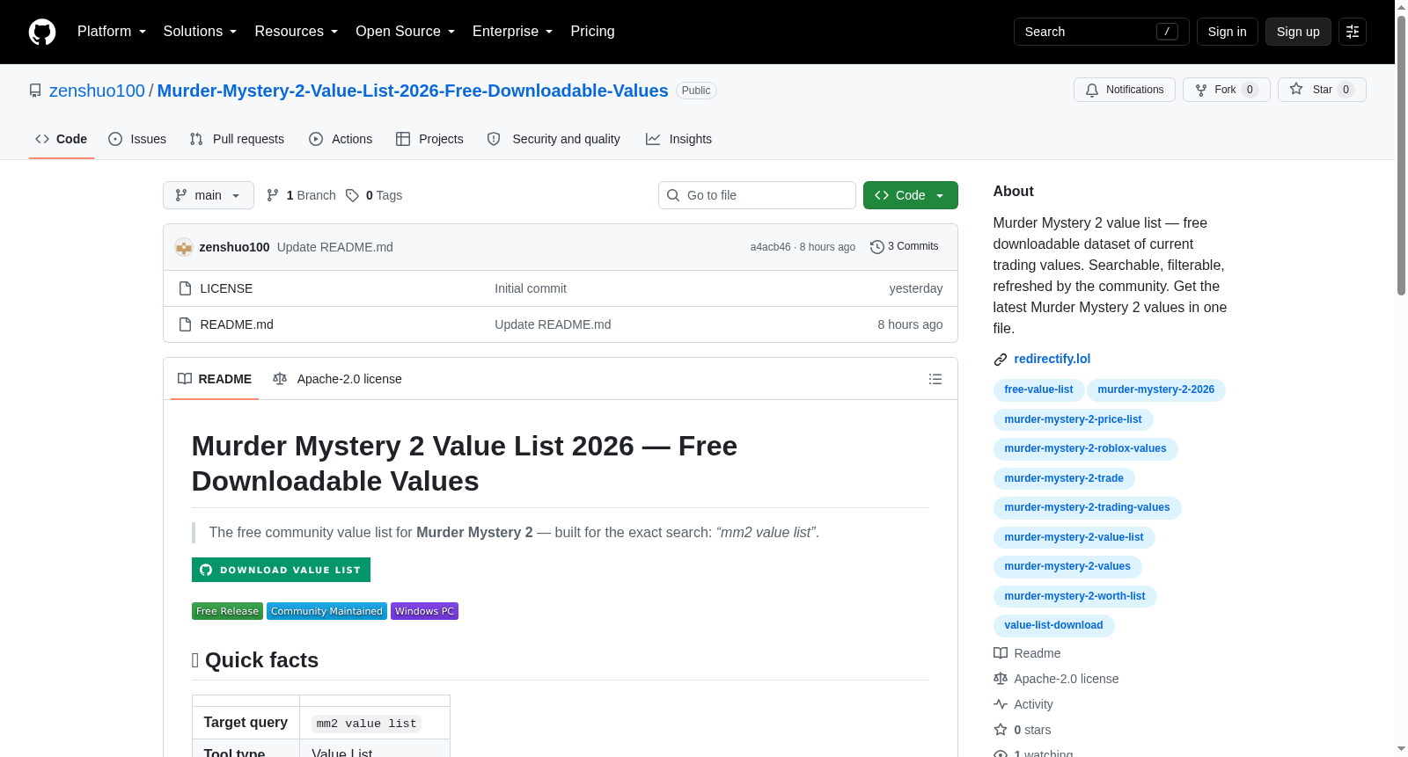The height and width of the screenshot is (757, 1408).
Task: Click the murder-mystery-2-roblox-values topic tag
Action: point(1085,448)
